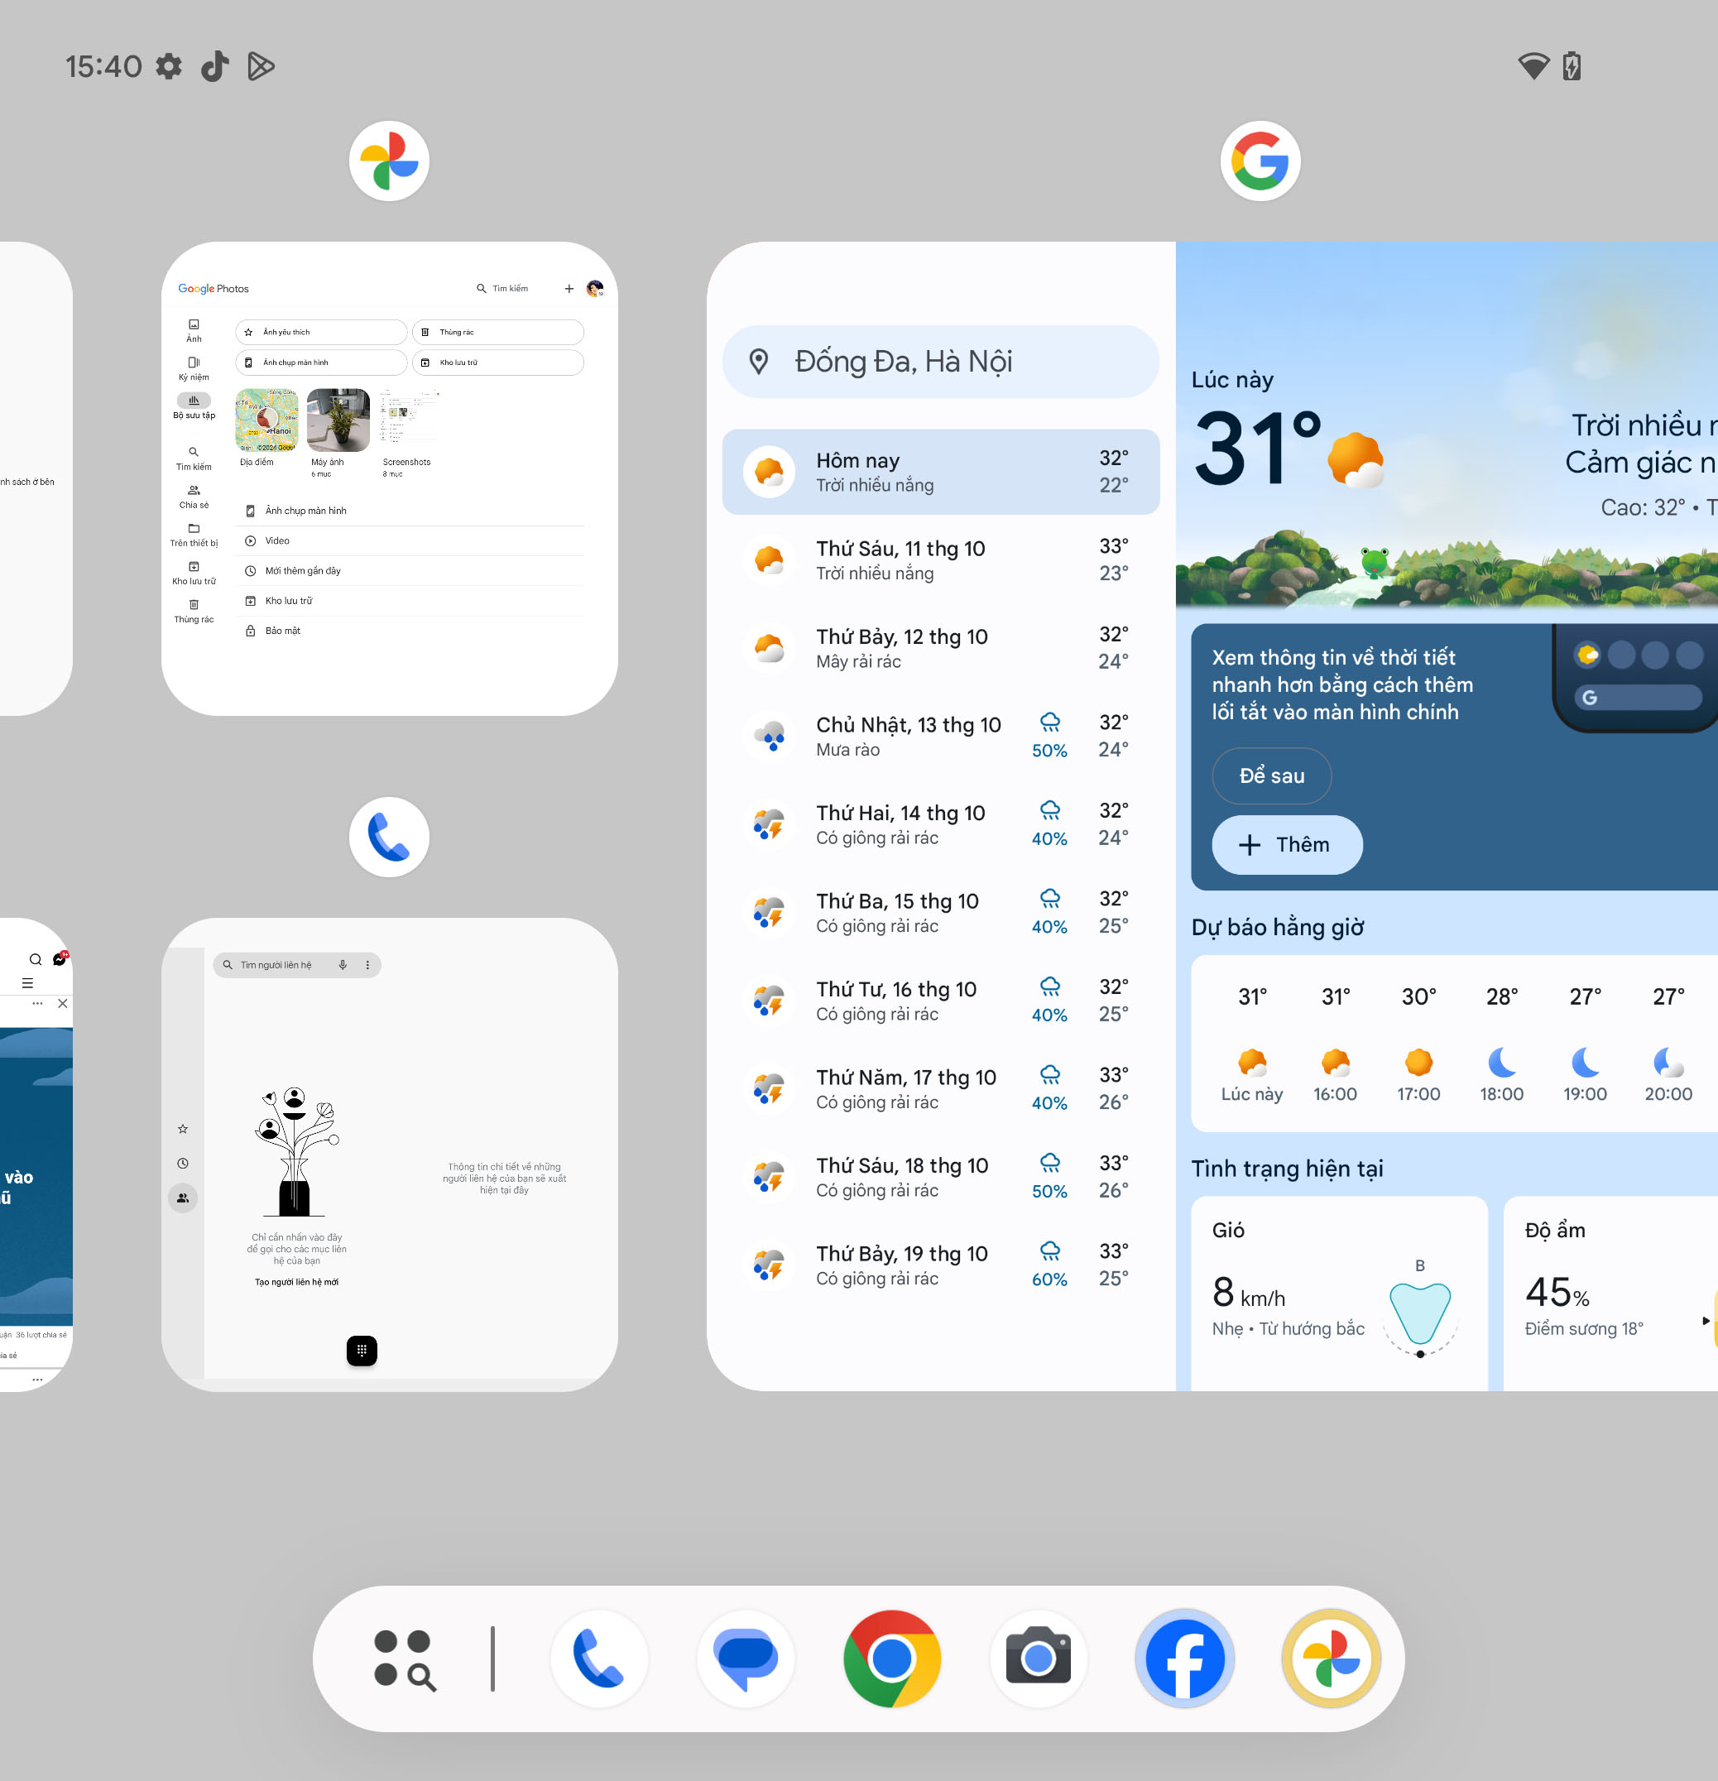The width and height of the screenshot is (1718, 1781).
Task: Select the Chủ Nhật, 13 thg 10 forecast row
Action: [x=940, y=736]
